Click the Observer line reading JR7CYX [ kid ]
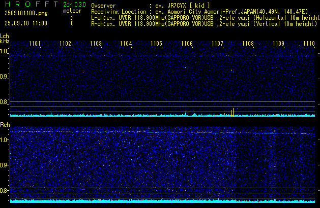The image size is (320, 208). click(151, 6)
